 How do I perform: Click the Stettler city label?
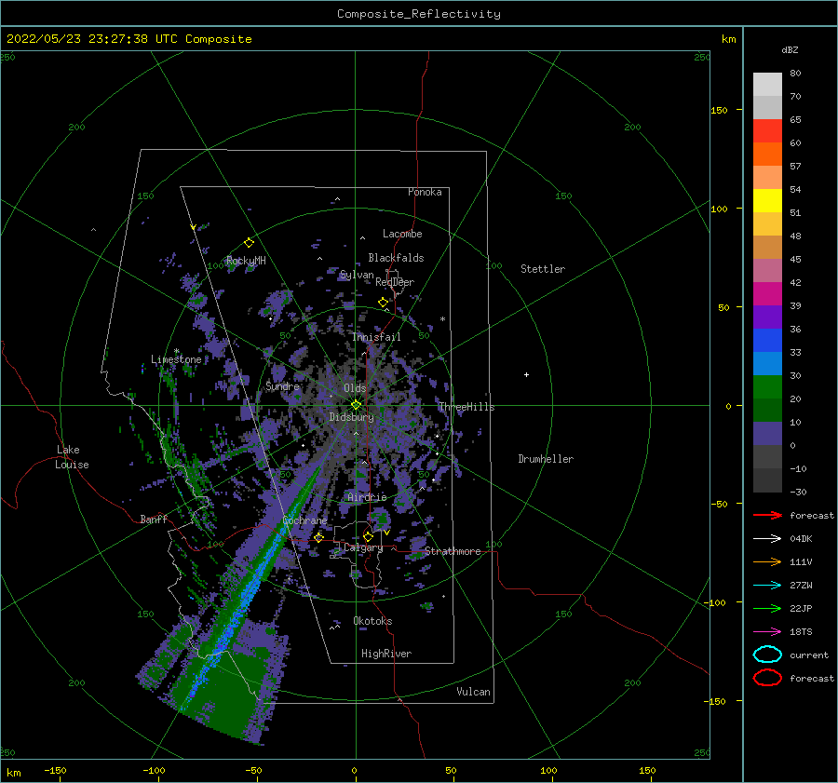(543, 269)
